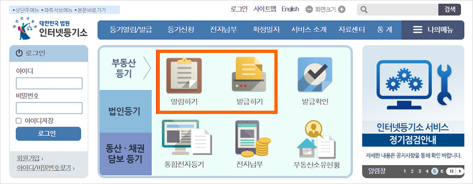Jump via 상단주메뉴 skip link

coord(26,10)
